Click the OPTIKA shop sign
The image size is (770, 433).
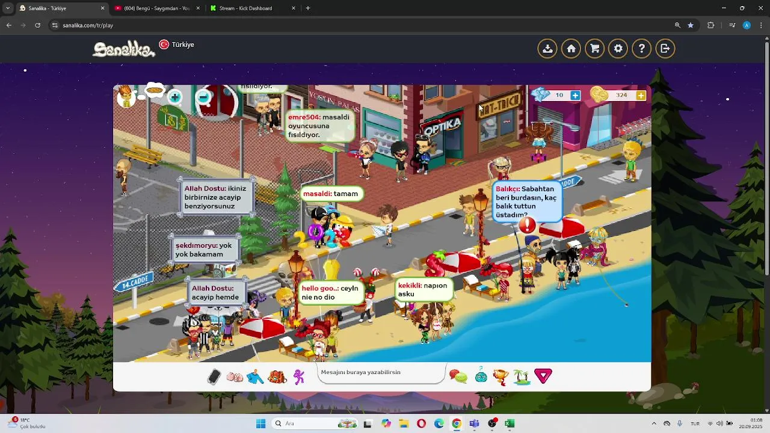click(x=442, y=126)
